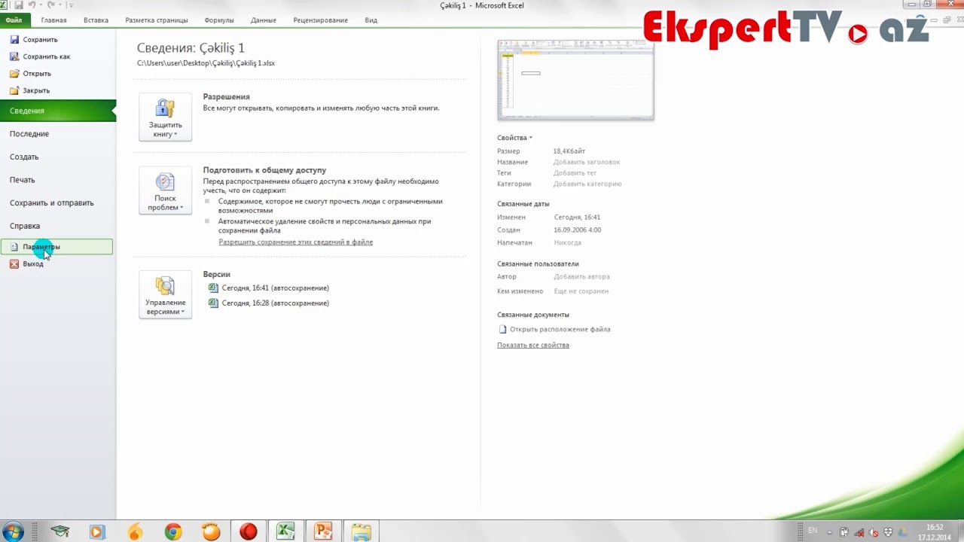Open the file explorer taskbar icon
This screenshot has width=964, height=542.
361,531
